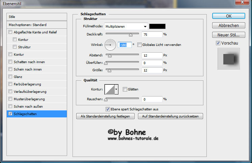
Task: Click Abbrechen to cancel
Action: 228,25
